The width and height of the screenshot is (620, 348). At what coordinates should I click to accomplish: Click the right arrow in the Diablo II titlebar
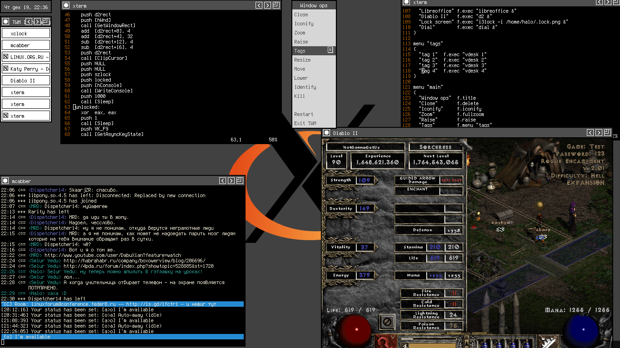coord(599,133)
